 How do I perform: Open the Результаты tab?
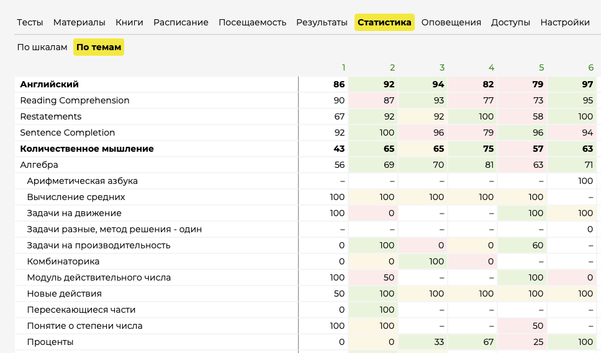(322, 22)
